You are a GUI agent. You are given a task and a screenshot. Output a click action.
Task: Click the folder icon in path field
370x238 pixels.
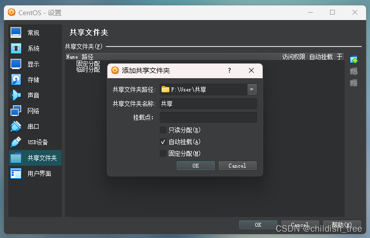(165, 89)
